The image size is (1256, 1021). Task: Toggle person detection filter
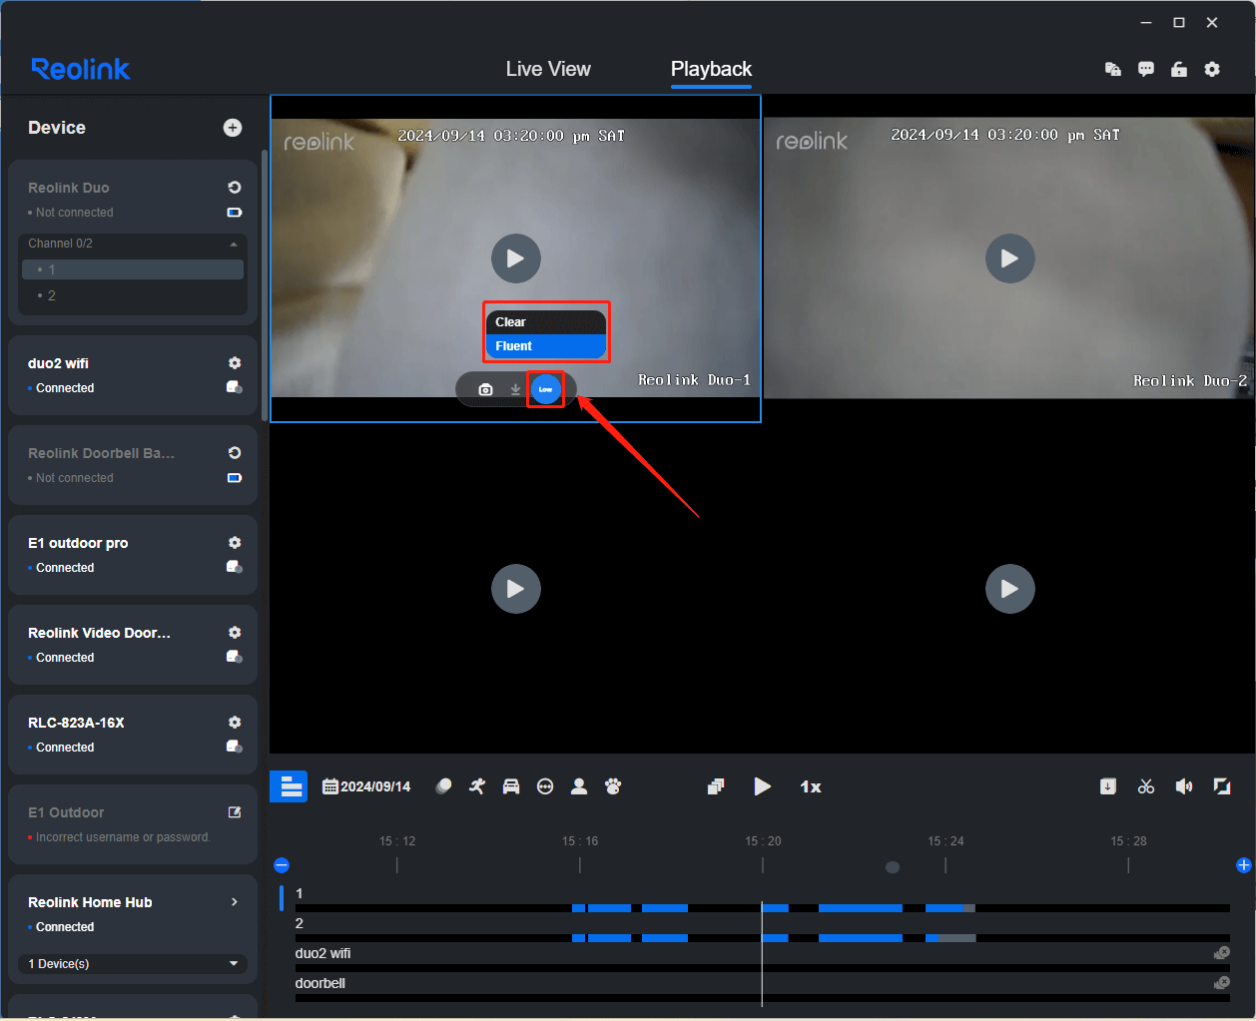tap(579, 786)
